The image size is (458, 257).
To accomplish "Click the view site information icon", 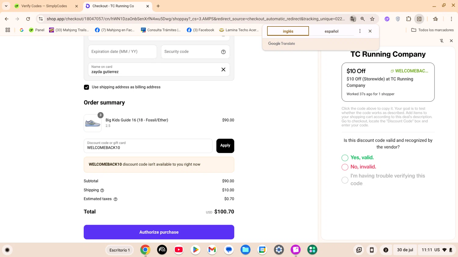I will [41, 19].
